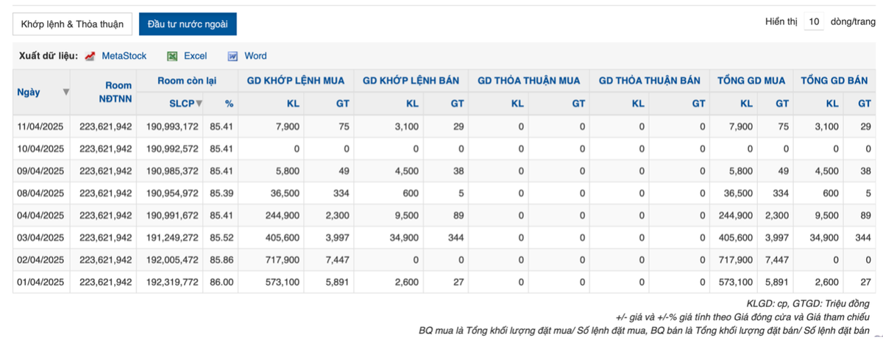The image size is (883, 340).
Task: Edit the rows-per-page input showing 10
Action: pos(813,22)
